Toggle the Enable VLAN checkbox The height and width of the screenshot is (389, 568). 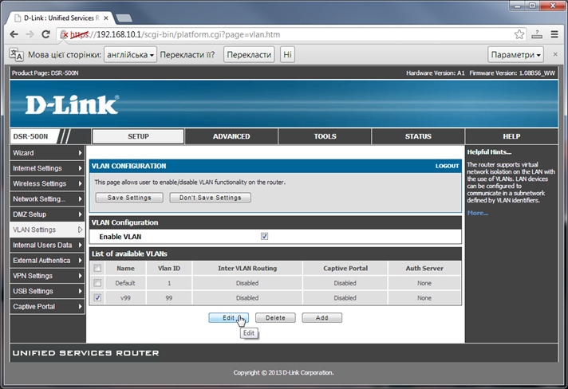pyautogui.click(x=264, y=237)
